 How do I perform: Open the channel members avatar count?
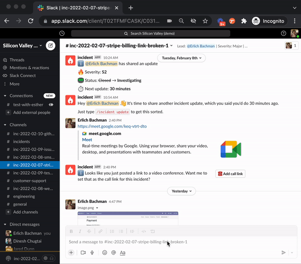tap(291, 46)
